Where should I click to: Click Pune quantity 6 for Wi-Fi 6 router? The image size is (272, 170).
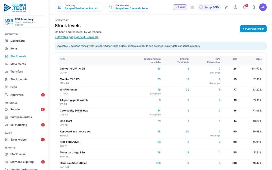point(220,90)
